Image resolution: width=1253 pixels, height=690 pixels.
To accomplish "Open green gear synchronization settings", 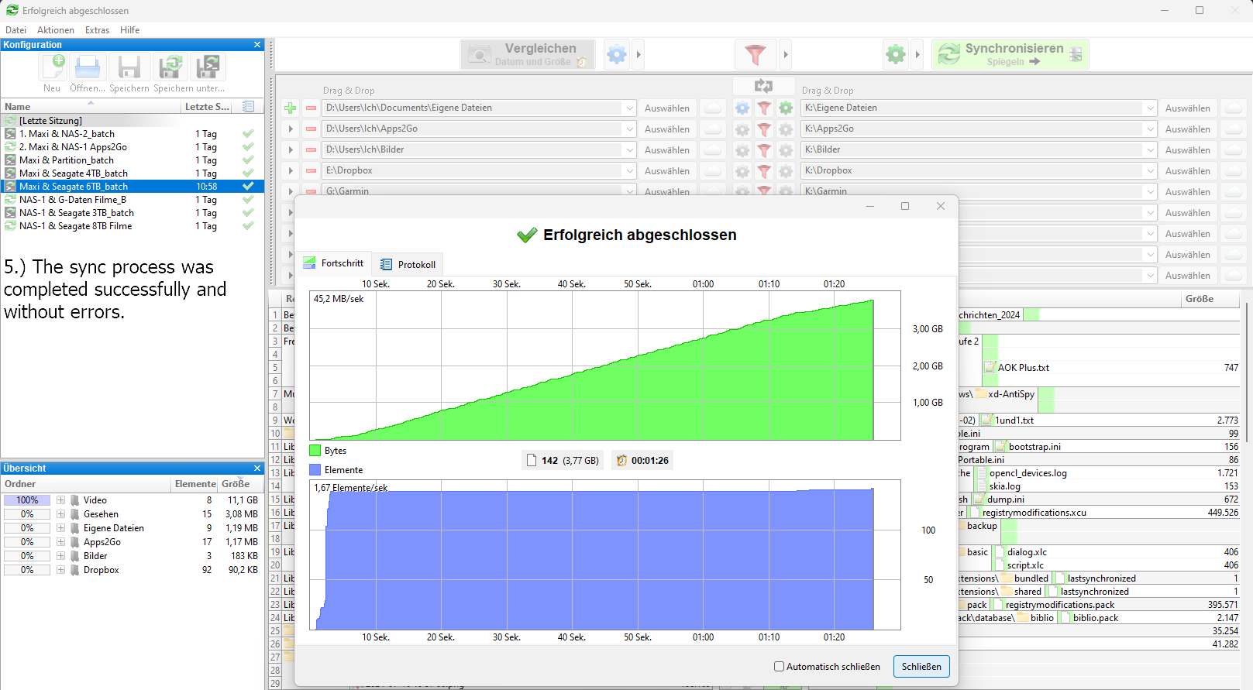I will pyautogui.click(x=896, y=55).
